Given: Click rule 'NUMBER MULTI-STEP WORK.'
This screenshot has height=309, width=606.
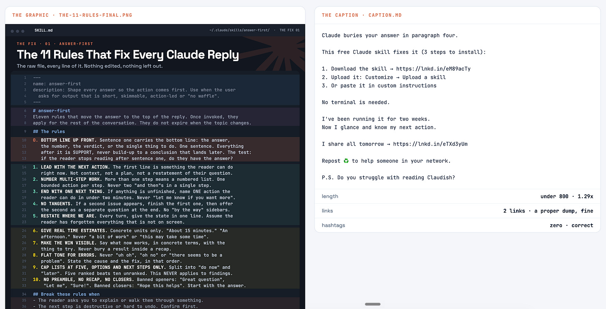Looking at the screenshot, I should tap(71, 179).
